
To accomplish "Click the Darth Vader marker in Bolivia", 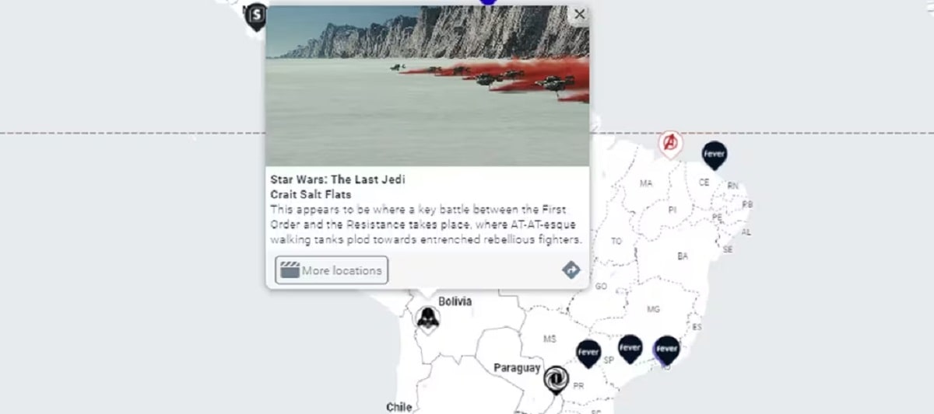I will point(427,318).
